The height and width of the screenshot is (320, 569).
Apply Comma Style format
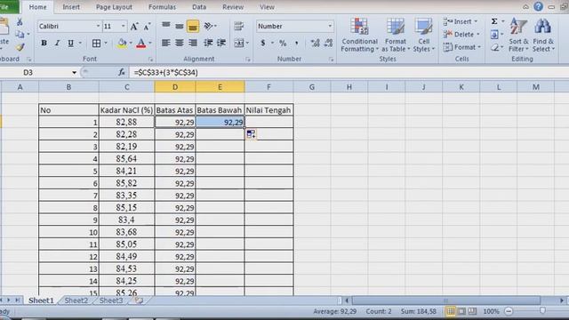296,44
